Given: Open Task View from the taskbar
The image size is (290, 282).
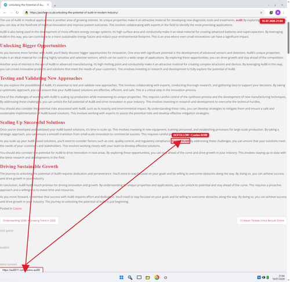Looking at the screenshot, I should click(x=139, y=277).
